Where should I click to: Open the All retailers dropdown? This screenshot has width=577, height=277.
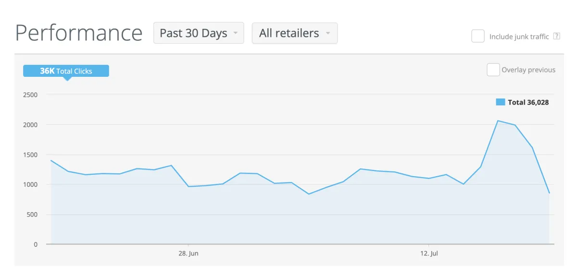tap(295, 33)
